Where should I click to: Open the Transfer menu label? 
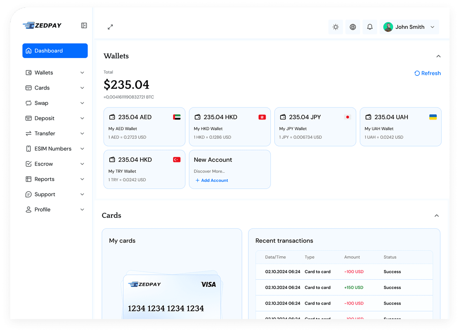click(45, 134)
